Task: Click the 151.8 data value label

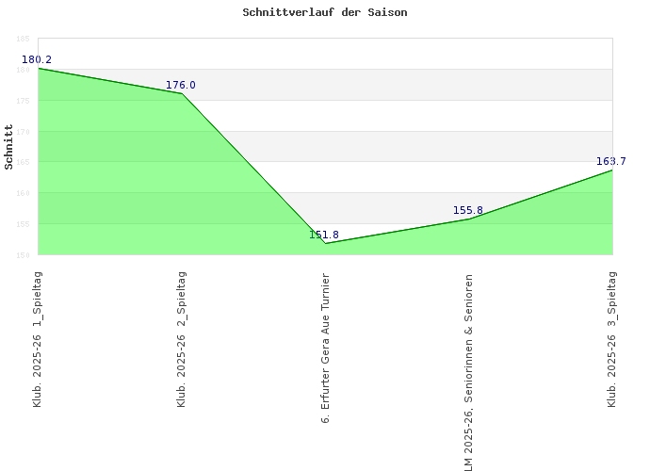Action: pos(324,235)
